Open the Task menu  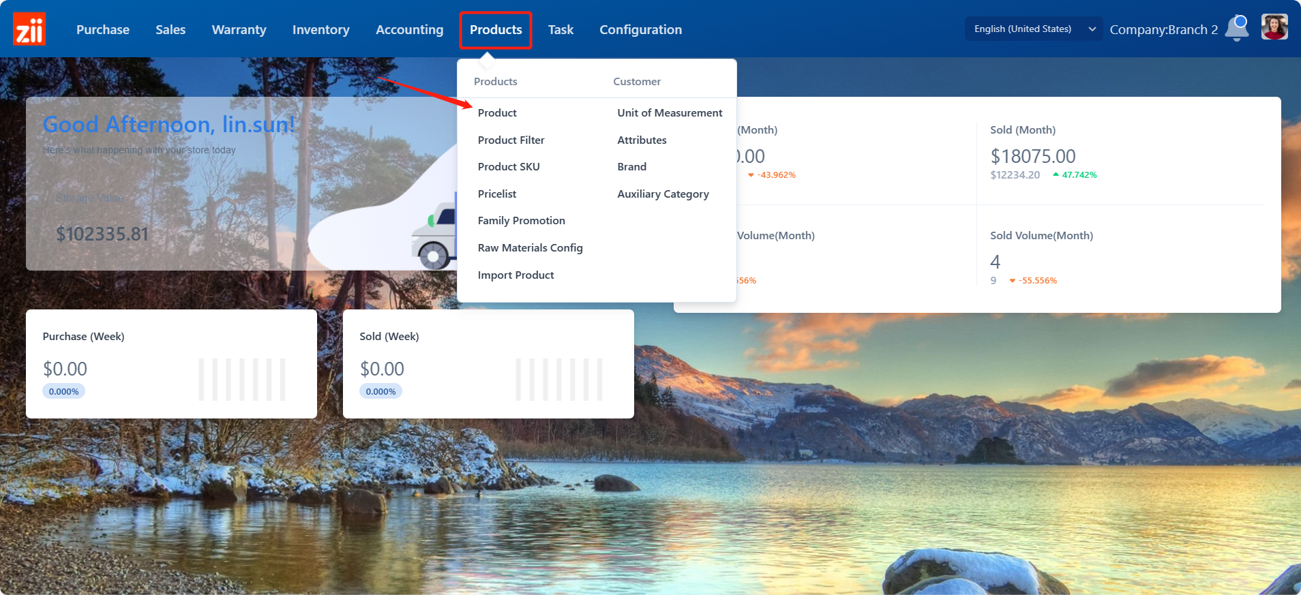coord(560,30)
